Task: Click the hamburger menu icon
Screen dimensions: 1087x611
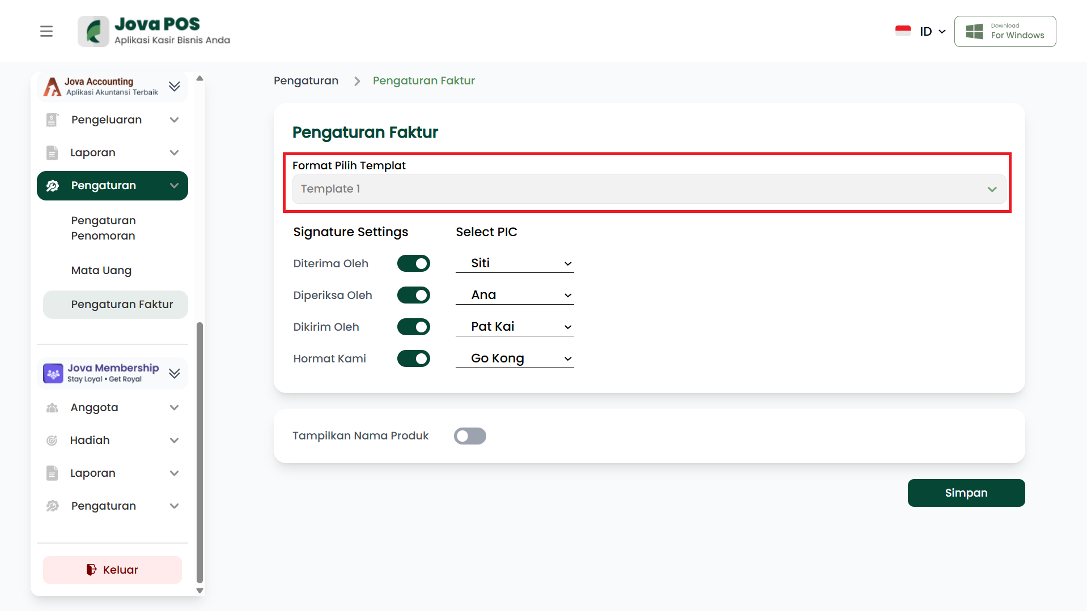Action: point(46,31)
